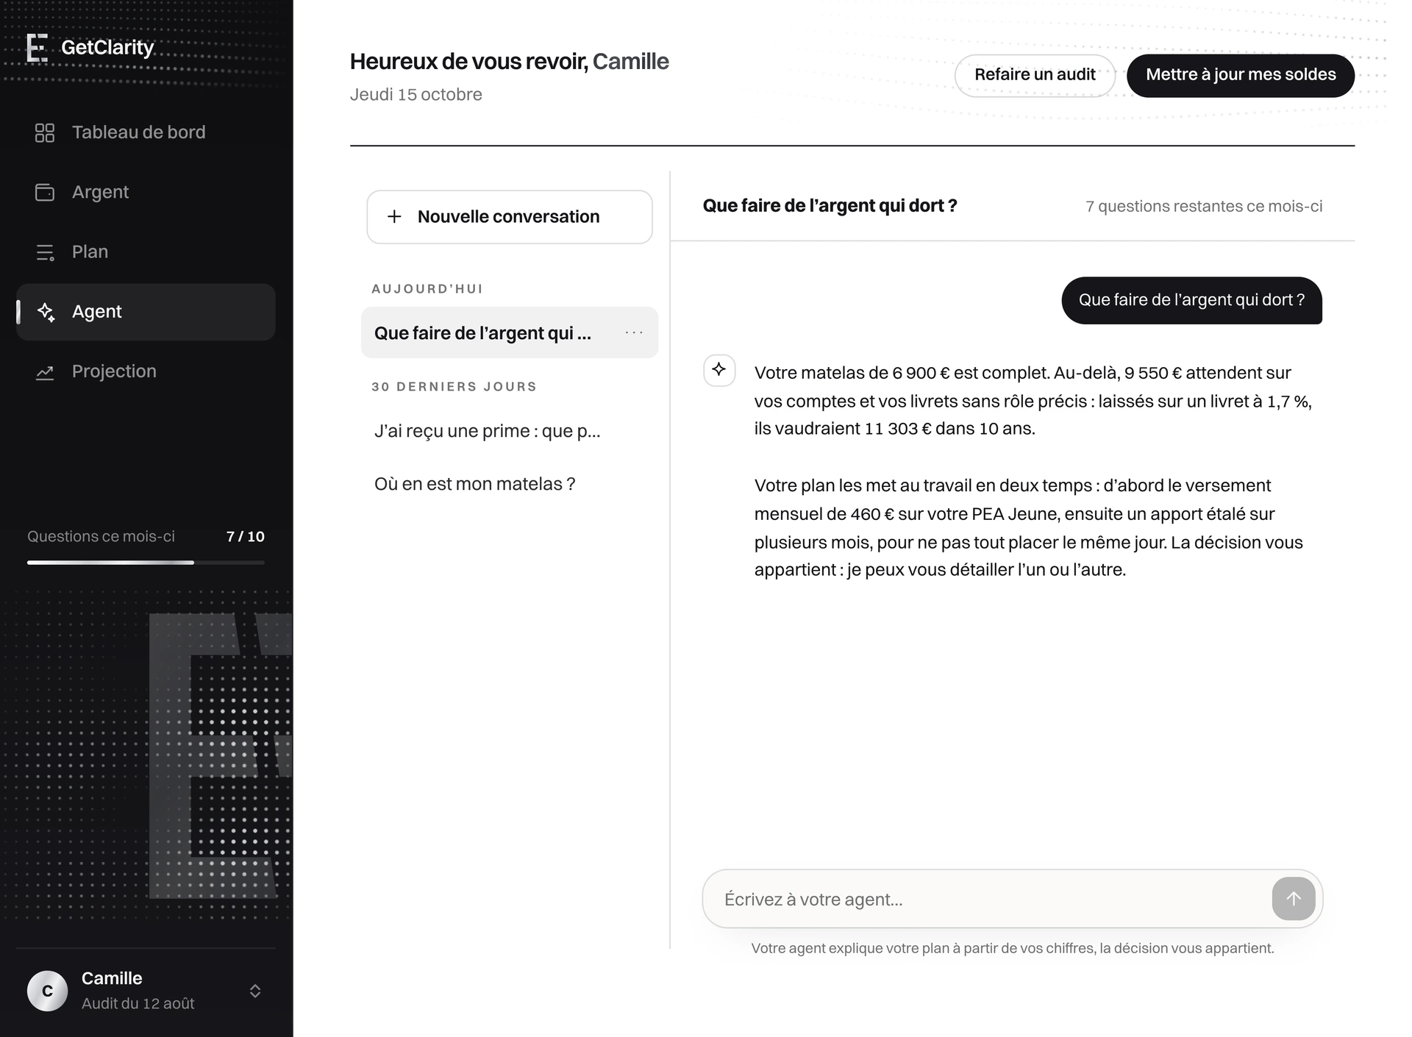Open conversation 'Où en est mon matelas ?'
This screenshot has width=1412, height=1037.
click(x=510, y=484)
